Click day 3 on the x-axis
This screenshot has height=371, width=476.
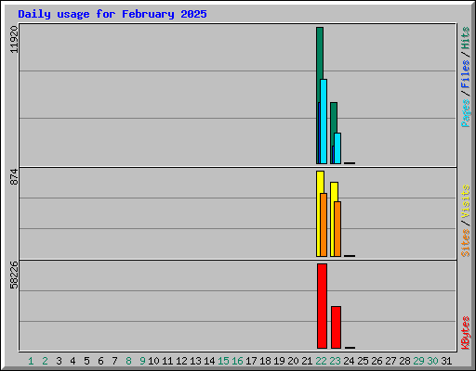(x=59, y=361)
